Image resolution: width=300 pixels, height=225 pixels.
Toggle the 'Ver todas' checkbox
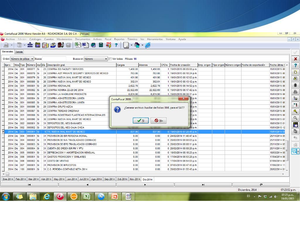(x=110, y=59)
